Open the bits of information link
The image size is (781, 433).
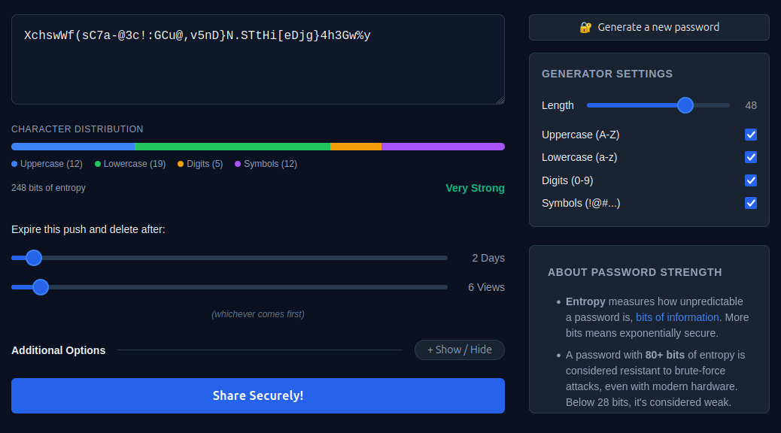pos(677,317)
